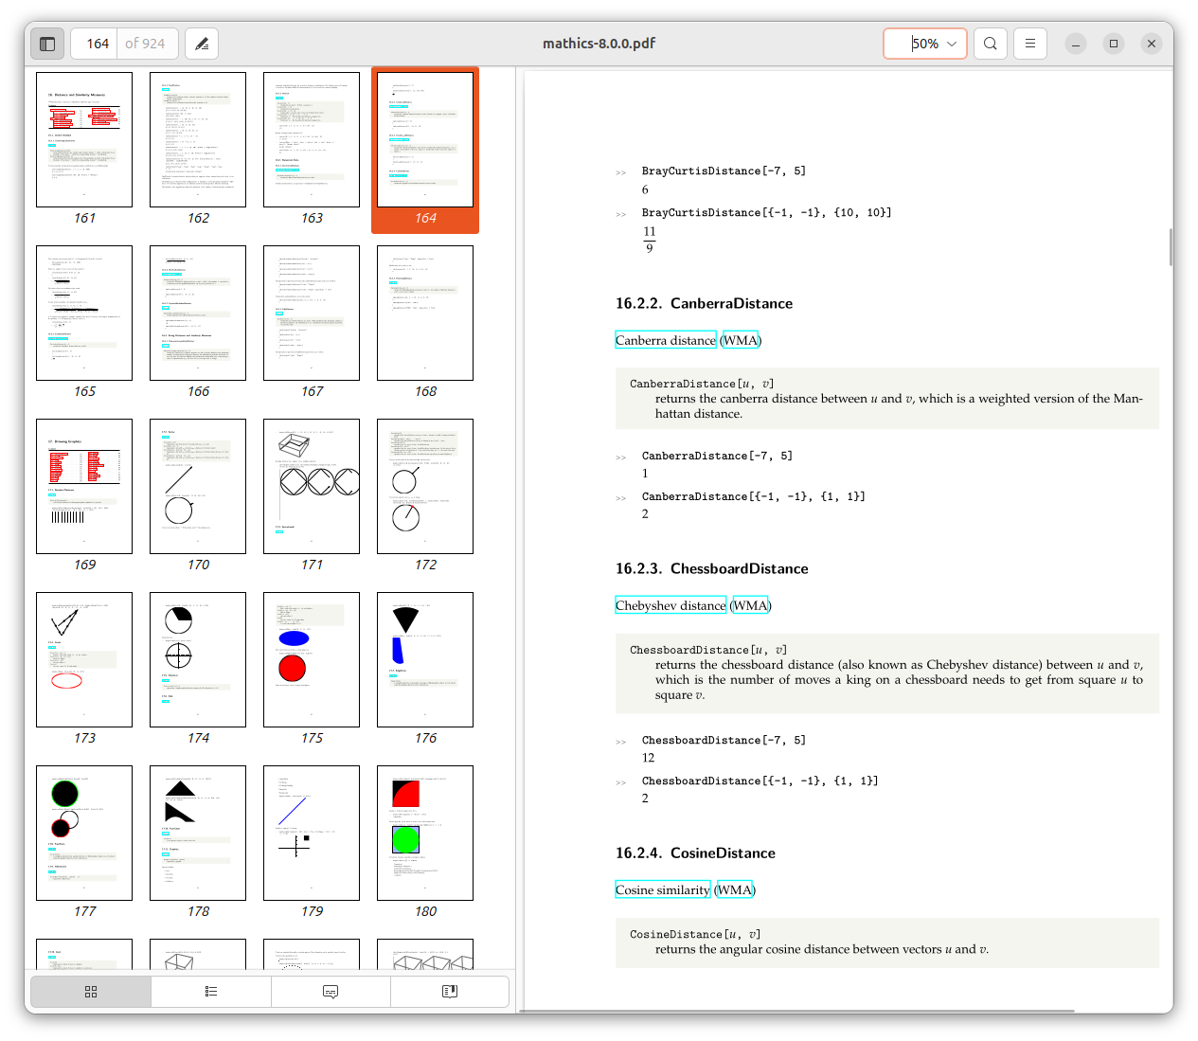Click the 50% zoom input field

coord(925,44)
